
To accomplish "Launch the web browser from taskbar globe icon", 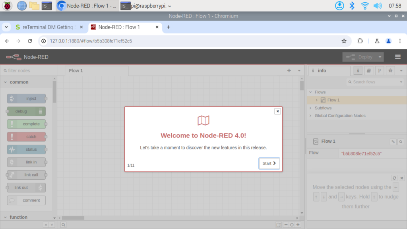I will pyautogui.click(x=22, y=6).
